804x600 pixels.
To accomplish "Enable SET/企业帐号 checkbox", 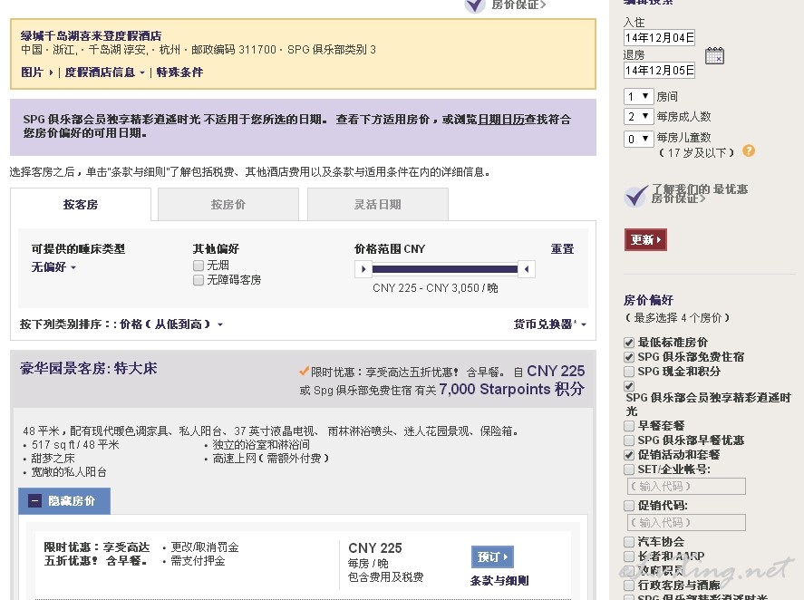I will 629,469.
